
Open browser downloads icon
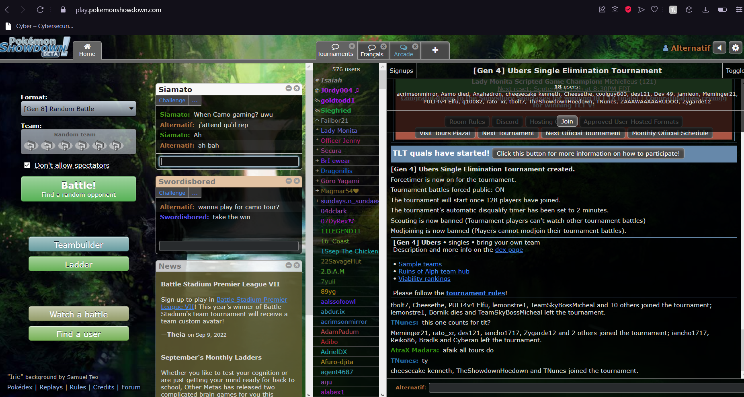tap(705, 10)
